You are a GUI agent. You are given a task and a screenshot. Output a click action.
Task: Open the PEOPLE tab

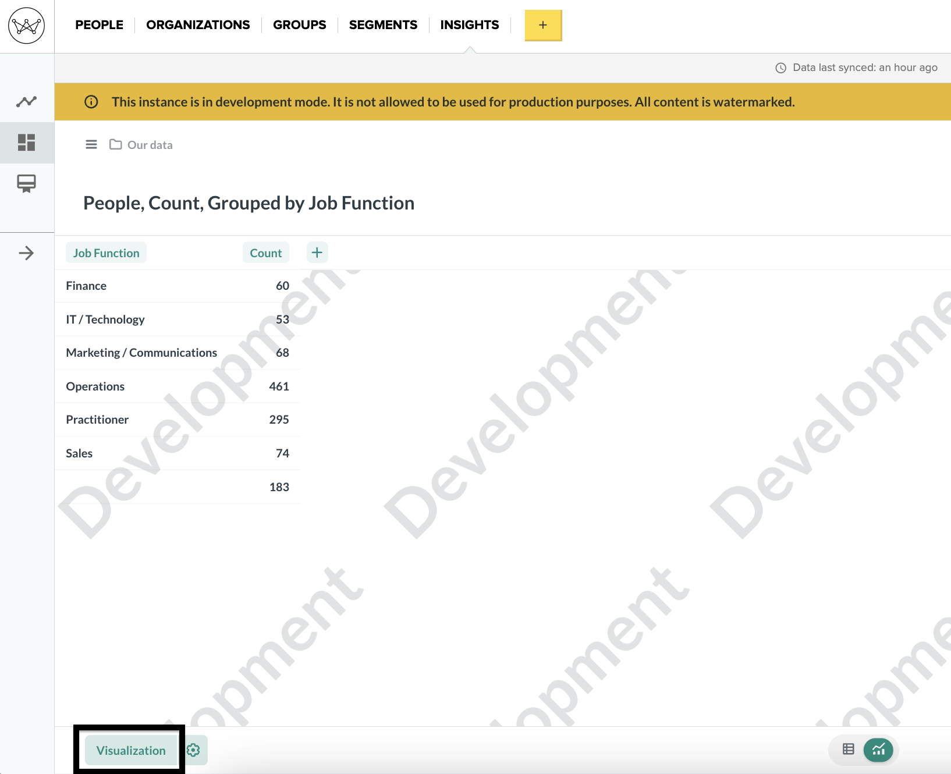(99, 25)
